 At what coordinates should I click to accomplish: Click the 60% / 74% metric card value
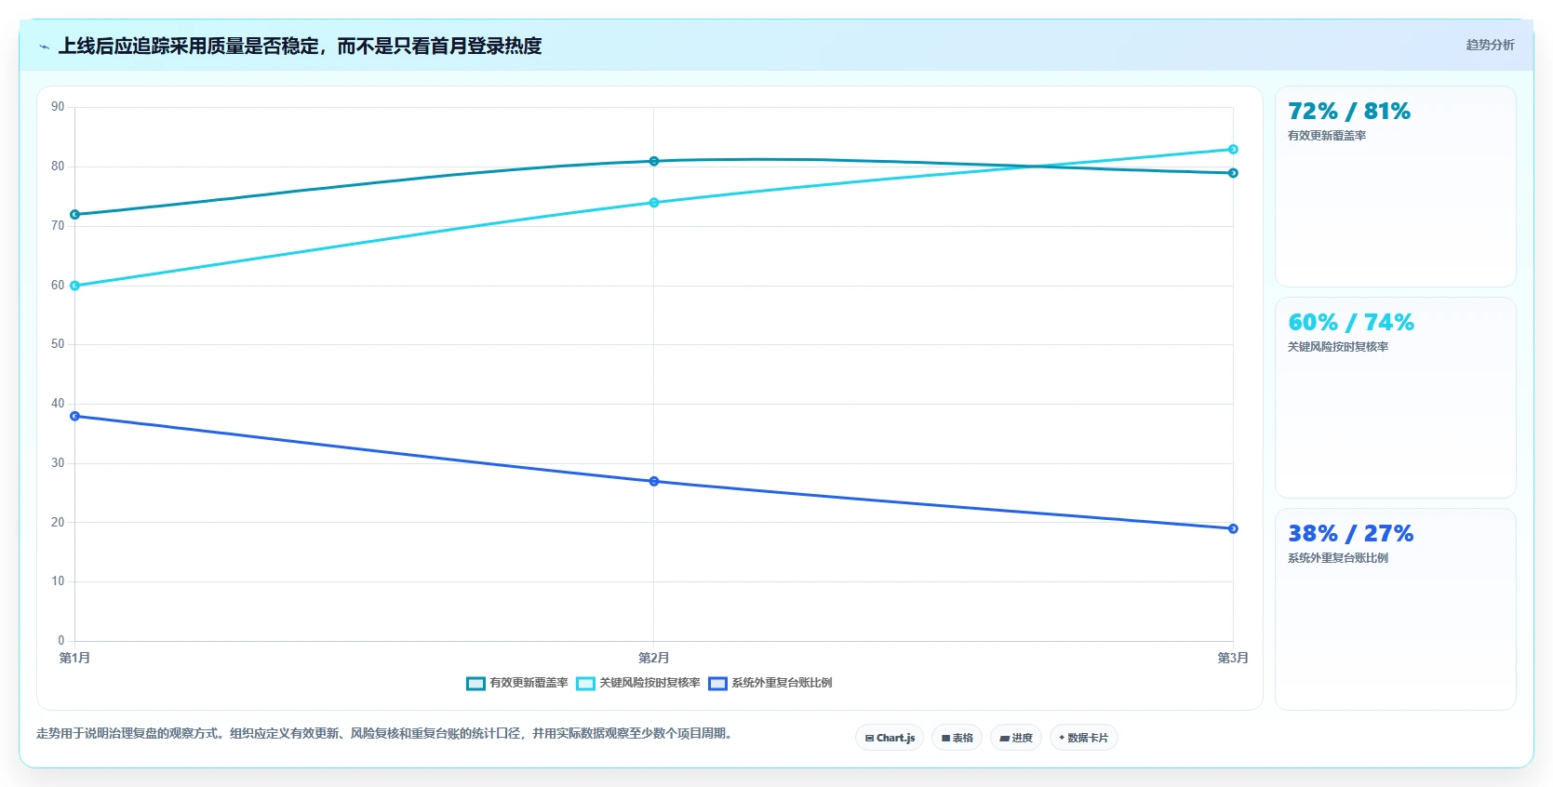click(1351, 323)
